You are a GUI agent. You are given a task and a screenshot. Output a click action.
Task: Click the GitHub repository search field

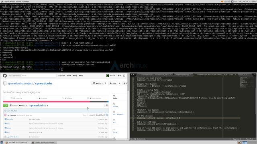[x=32, y=76]
